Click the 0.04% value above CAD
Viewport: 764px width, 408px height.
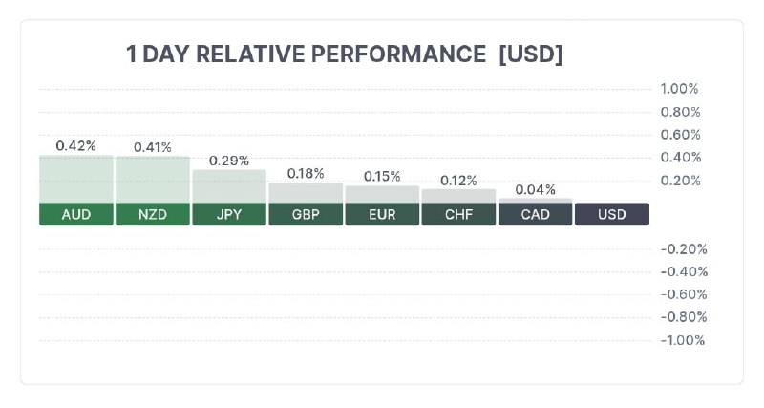point(535,189)
